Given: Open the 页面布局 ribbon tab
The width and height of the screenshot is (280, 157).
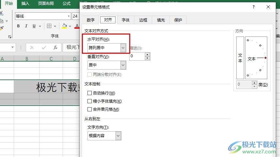Looking at the screenshot, I should click(x=46, y=3).
